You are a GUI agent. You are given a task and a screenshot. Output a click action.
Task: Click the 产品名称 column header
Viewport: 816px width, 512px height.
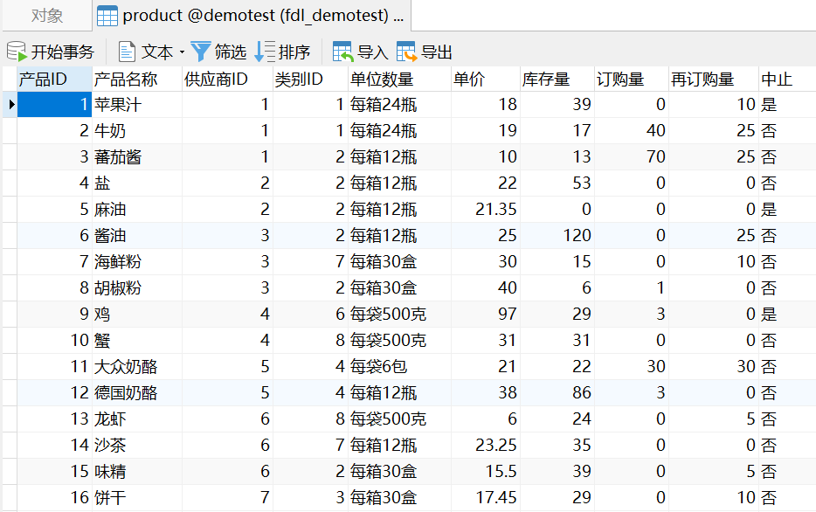click(x=127, y=80)
